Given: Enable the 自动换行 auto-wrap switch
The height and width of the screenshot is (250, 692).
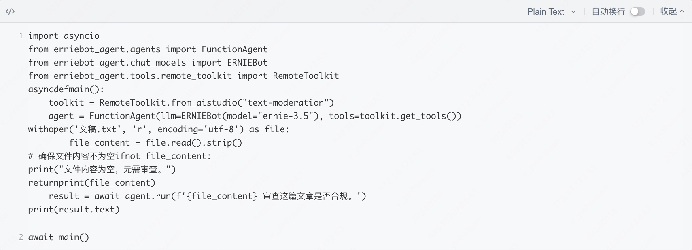Looking at the screenshot, I should [638, 12].
